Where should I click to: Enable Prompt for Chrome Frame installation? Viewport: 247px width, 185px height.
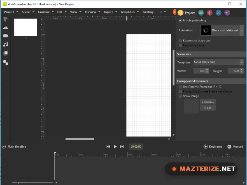[x=180, y=91]
